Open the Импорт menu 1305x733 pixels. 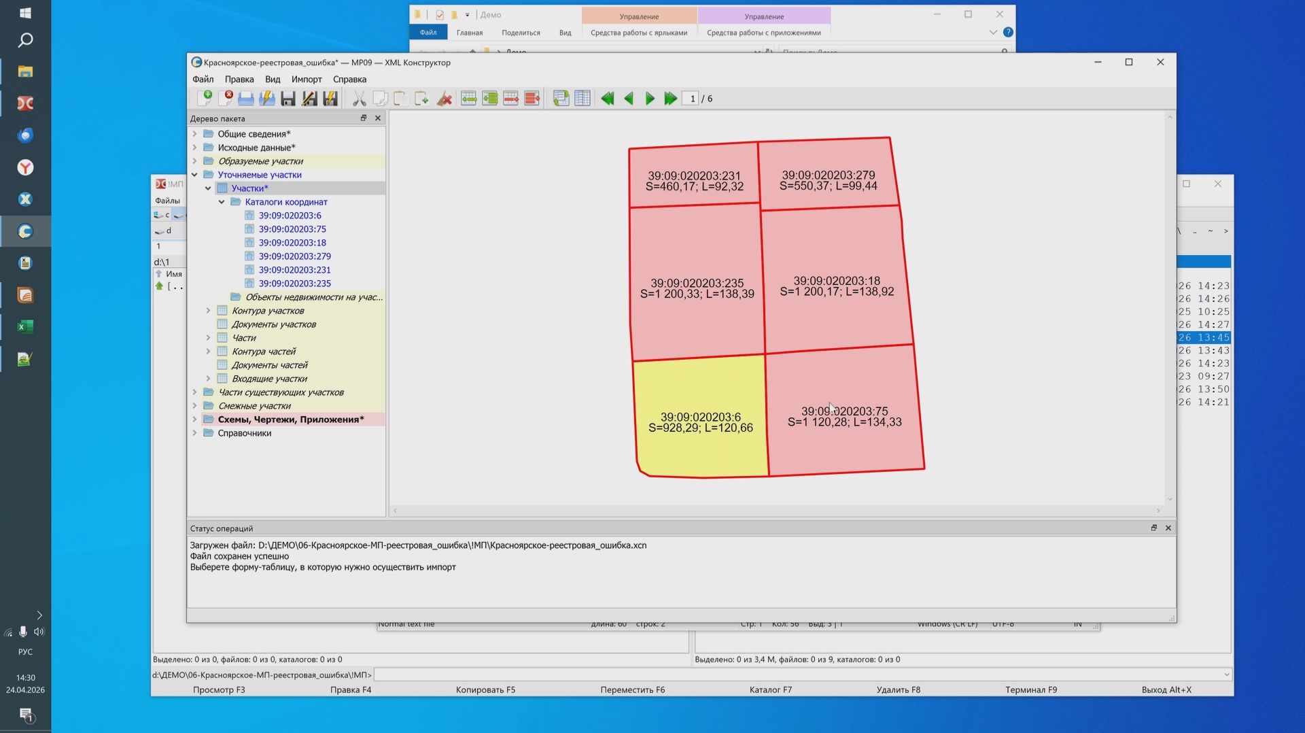tap(307, 80)
